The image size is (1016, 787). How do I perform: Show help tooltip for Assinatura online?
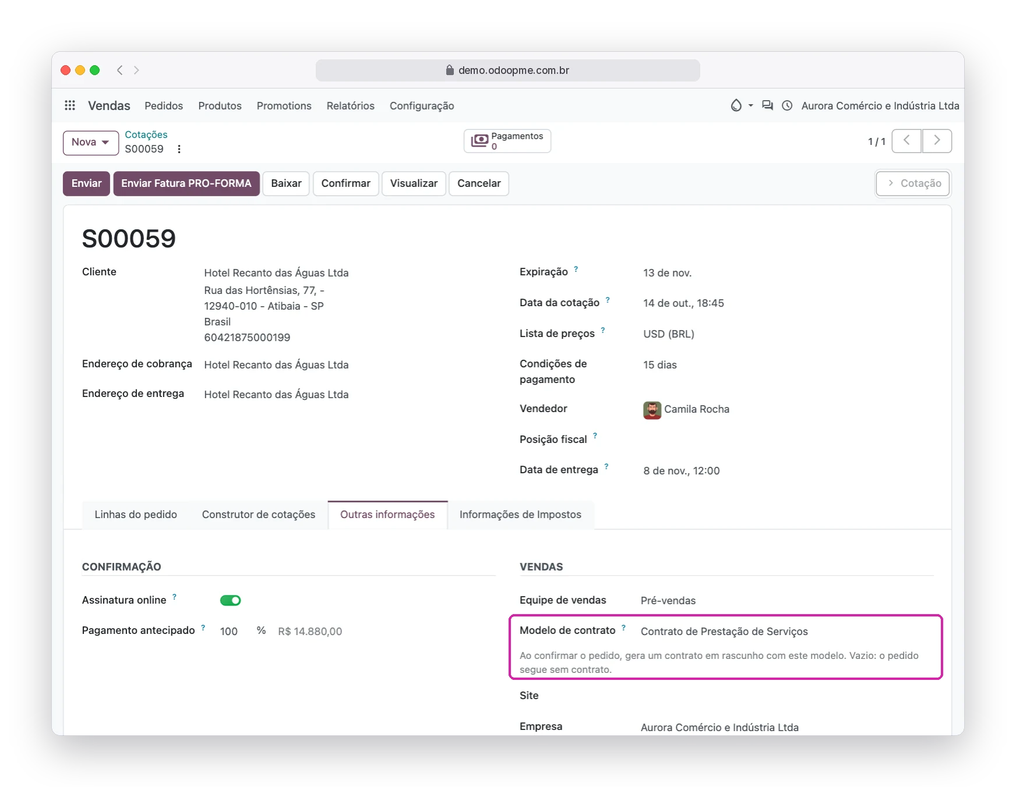(174, 597)
